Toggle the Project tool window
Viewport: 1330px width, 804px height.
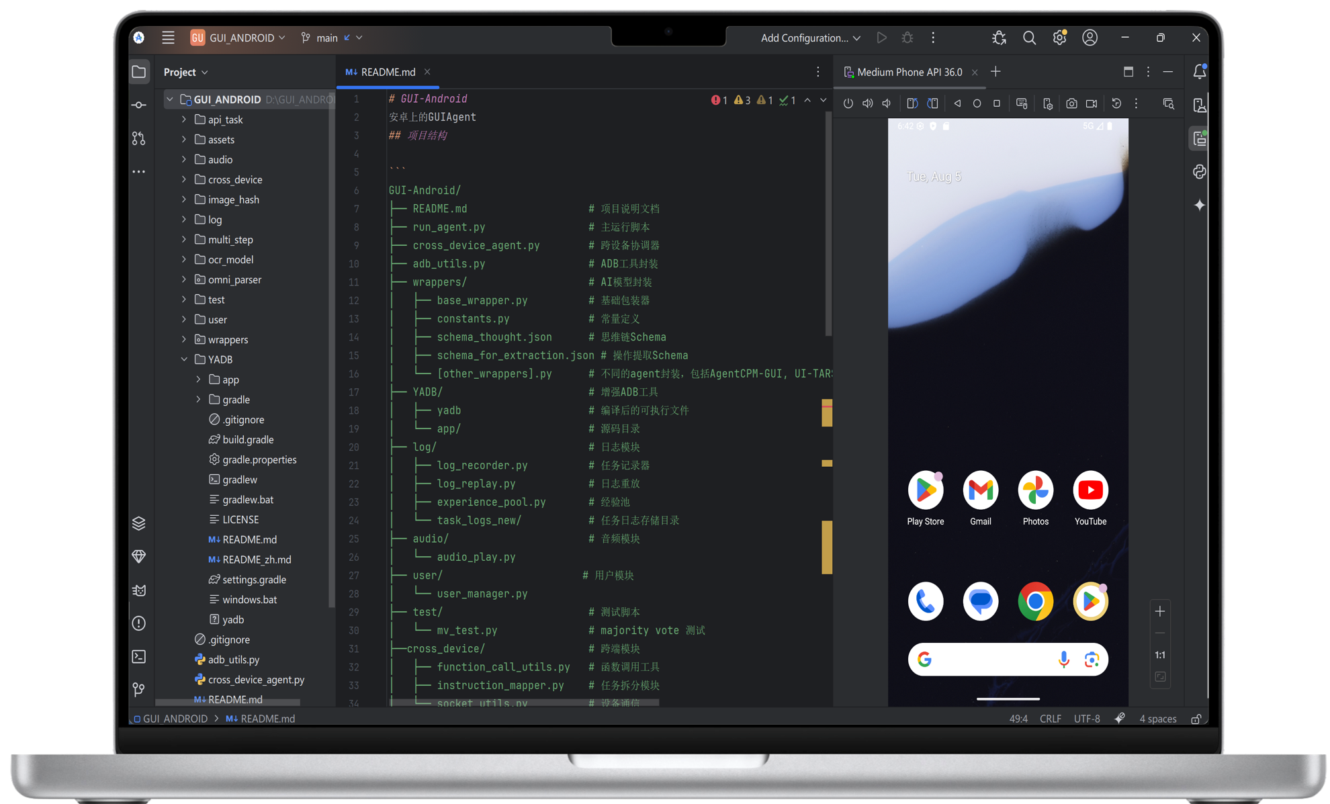click(139, 72)
